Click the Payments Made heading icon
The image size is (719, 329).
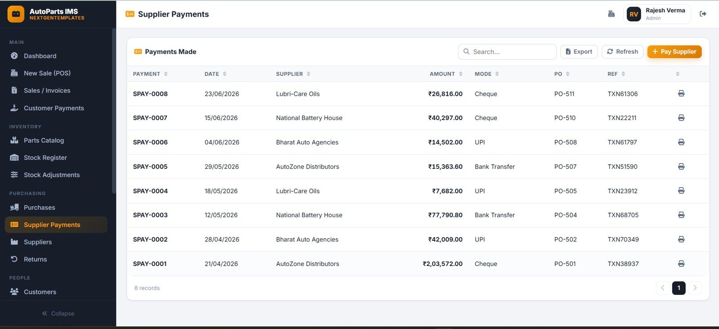(x=138, y=52)
